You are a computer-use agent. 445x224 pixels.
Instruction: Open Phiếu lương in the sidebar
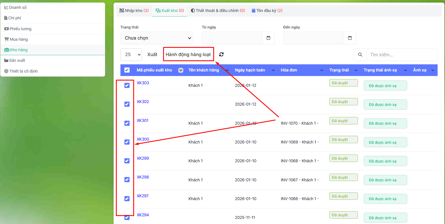[x=20, y=29]
